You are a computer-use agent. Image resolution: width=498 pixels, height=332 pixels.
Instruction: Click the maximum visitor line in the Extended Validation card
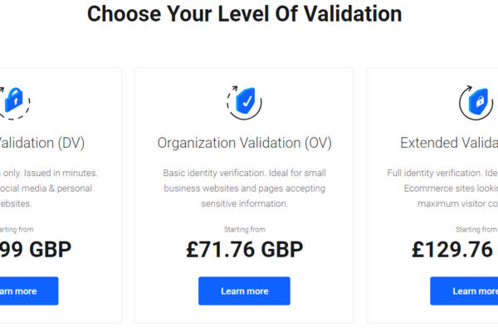457,203
